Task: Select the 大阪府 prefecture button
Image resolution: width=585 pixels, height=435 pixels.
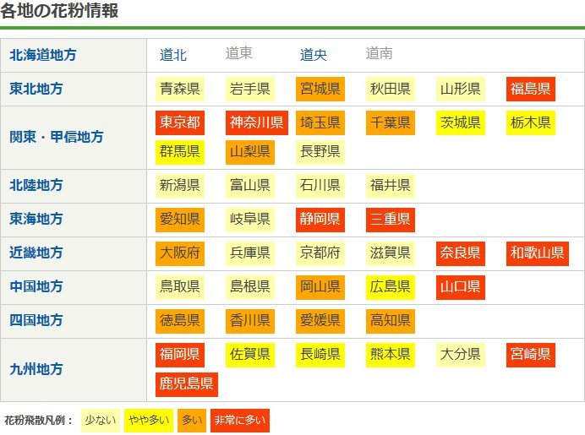Action: coord(180,253)
